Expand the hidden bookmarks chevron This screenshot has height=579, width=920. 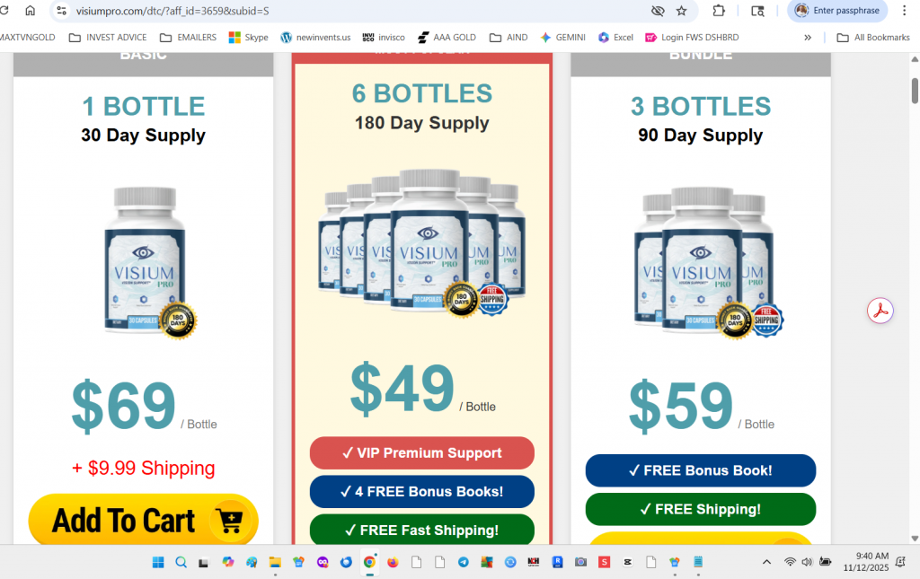[x=808, y=38]
